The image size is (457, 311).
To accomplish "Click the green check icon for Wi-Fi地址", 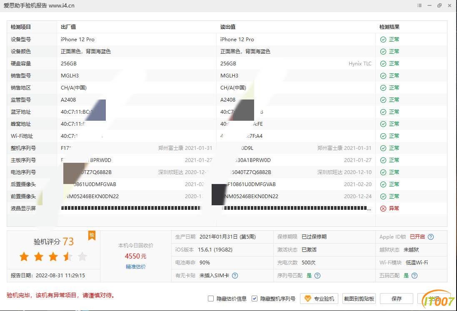I will [x=383, y=136].
